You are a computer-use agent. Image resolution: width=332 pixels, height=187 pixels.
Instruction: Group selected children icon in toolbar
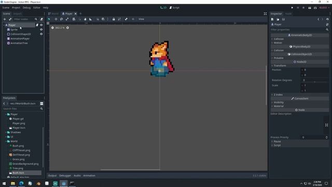pos(119,19)
